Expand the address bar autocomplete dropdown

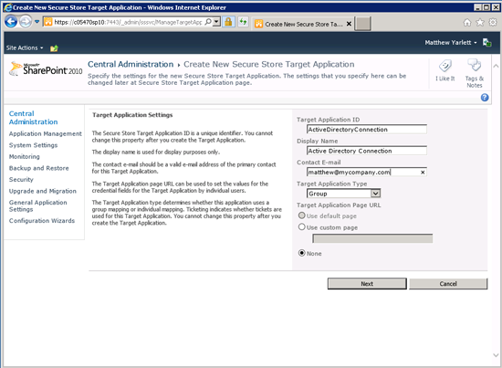tap(216, 22)
